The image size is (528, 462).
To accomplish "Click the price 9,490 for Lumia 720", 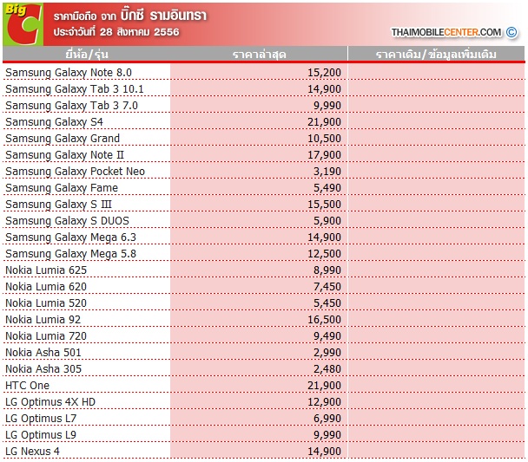I will pos(327,336).
